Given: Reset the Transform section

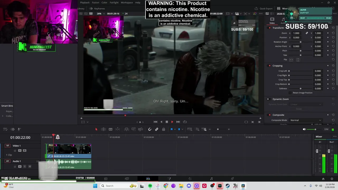Looking at the screenshot, I should coord(333,28).
